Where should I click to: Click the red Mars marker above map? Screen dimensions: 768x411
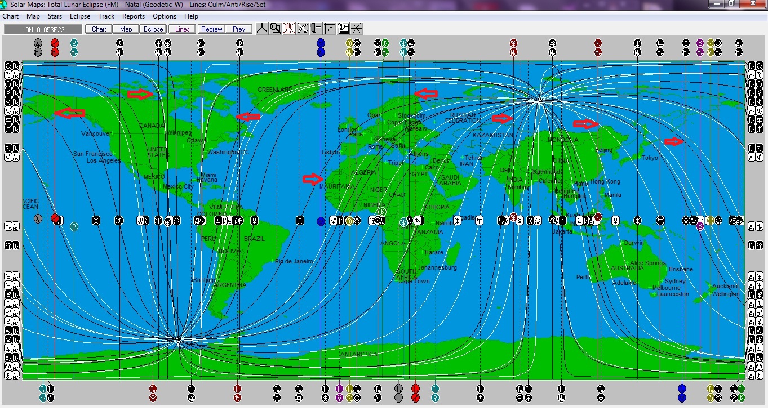[x=55, y=43]
